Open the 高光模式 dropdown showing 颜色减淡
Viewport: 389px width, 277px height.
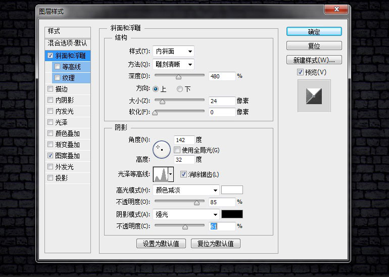(x=186, y=191)
